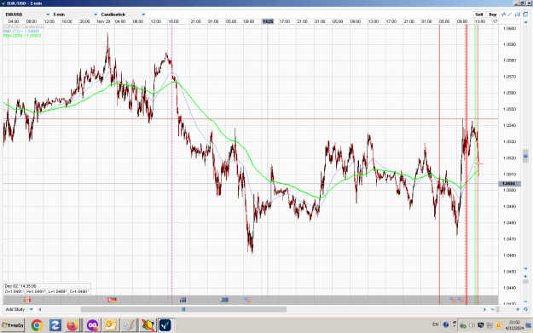The image size is (533, 333).
Task: Click the 1.0550 price axis label
Action: [509, 109]
